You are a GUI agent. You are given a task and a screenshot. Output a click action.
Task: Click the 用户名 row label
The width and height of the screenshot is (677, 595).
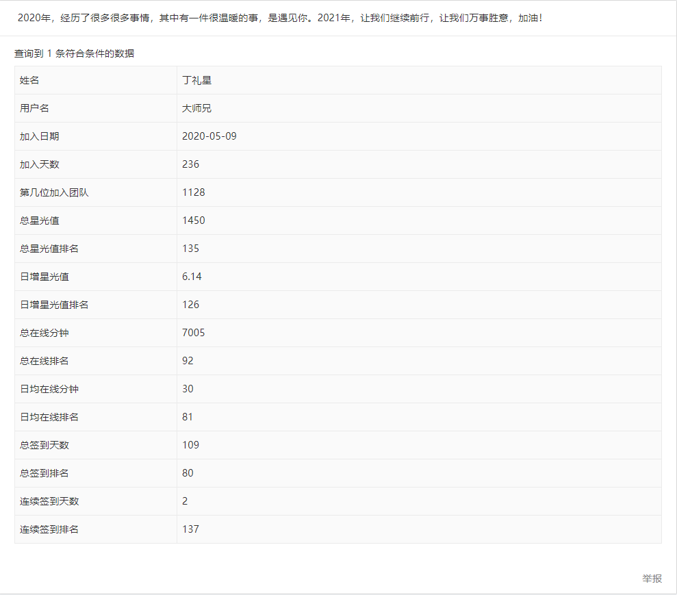34,108
